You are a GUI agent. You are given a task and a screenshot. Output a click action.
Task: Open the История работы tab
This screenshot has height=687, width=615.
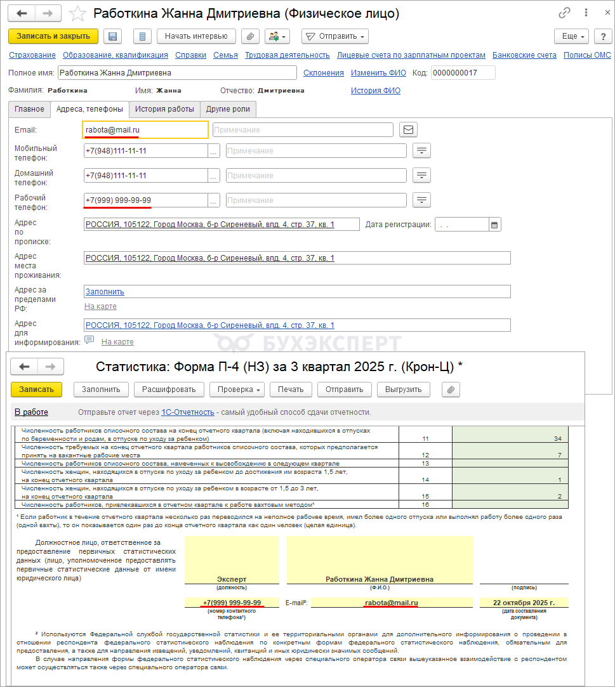[x=164, y=109]
